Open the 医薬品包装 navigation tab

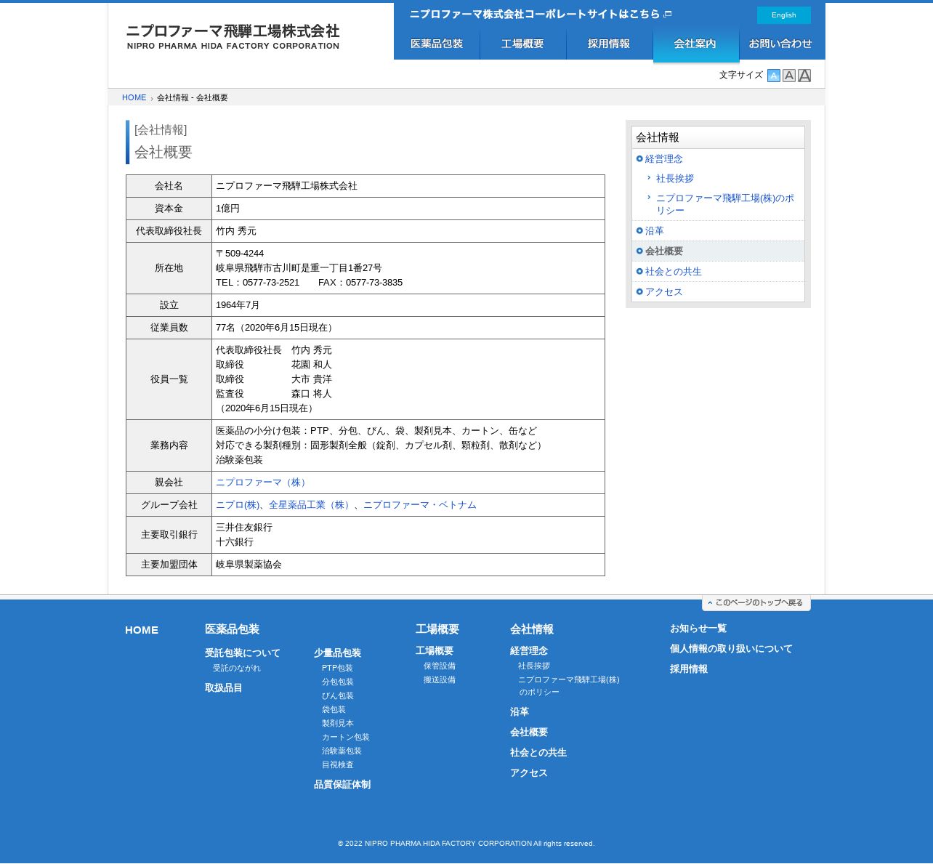437,44
